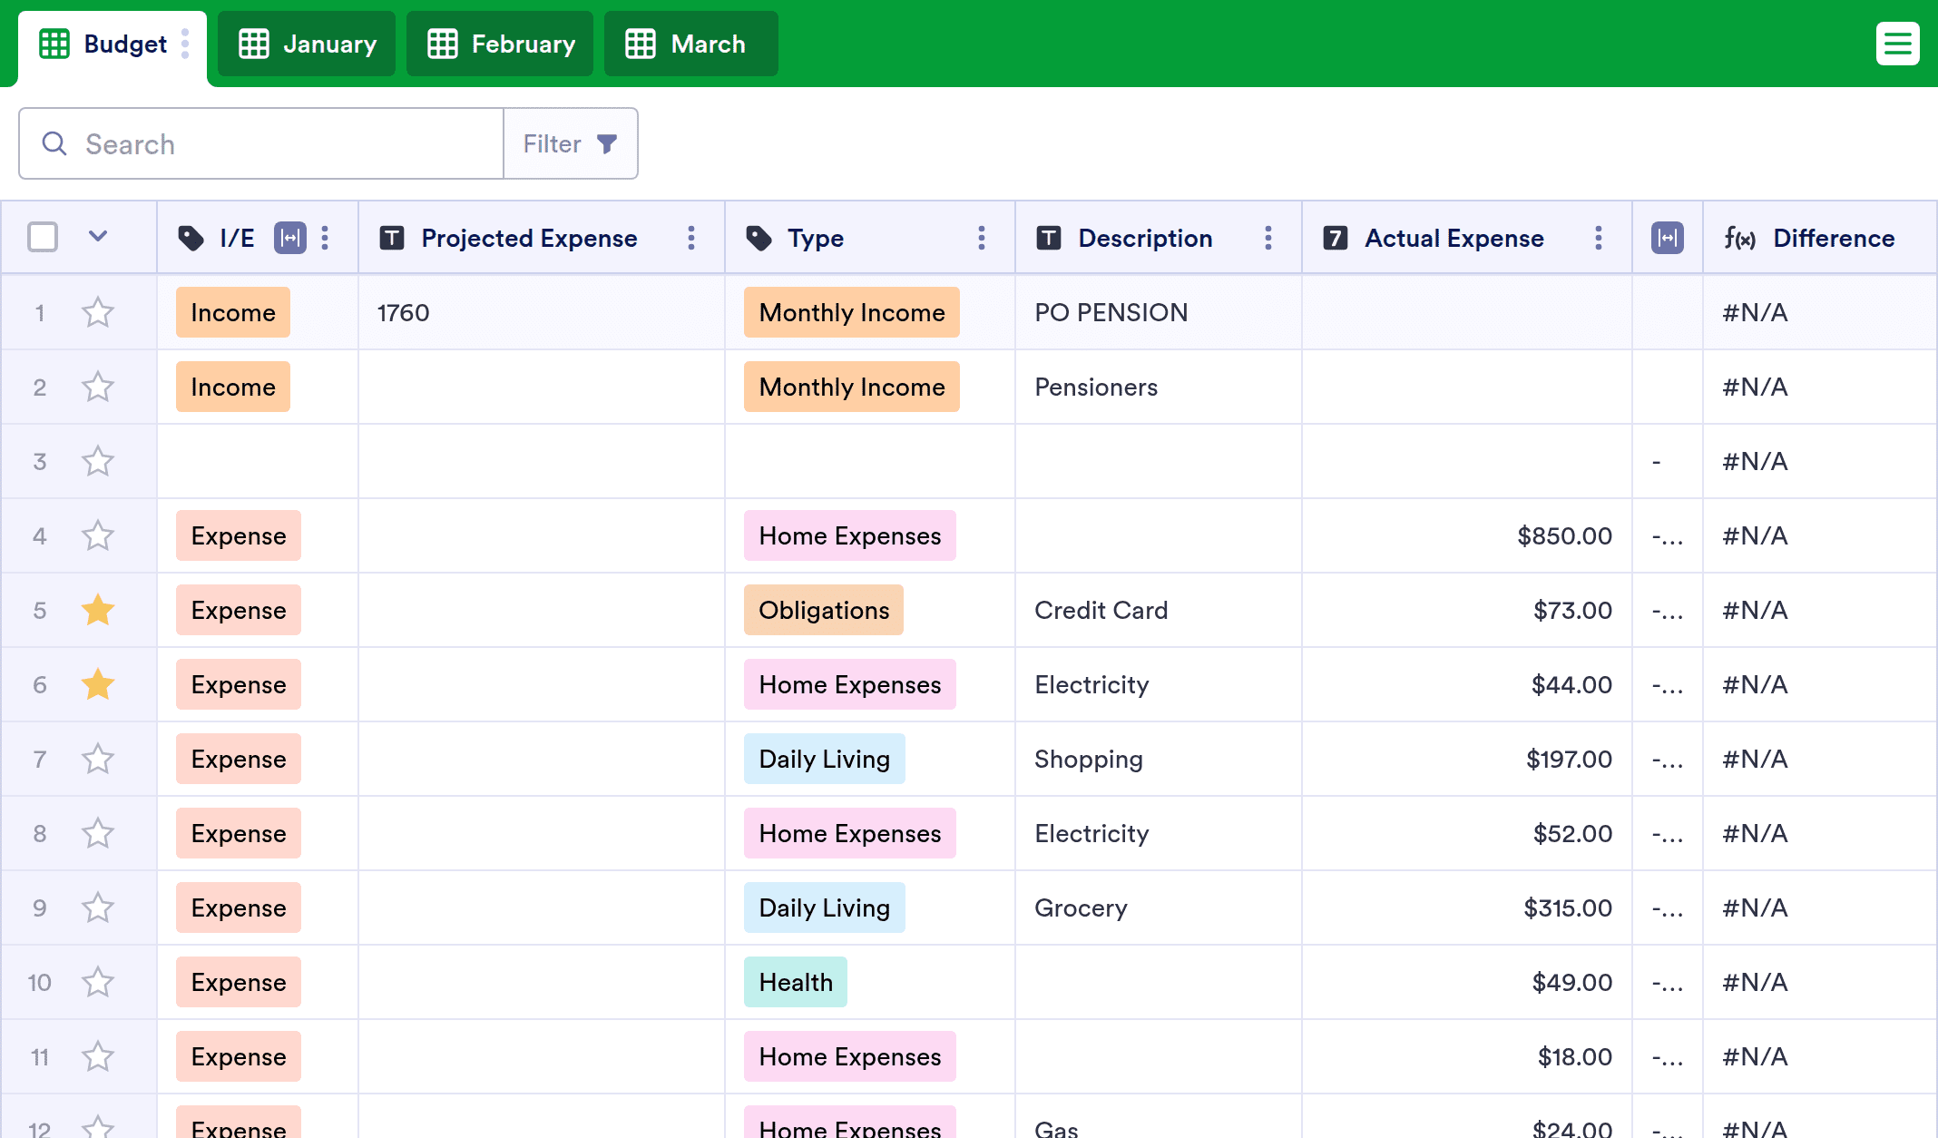Unstar row 5 Credit Card

[98, 610]
